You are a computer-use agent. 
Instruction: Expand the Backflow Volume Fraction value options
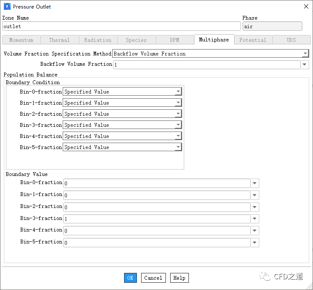[304, 64]
